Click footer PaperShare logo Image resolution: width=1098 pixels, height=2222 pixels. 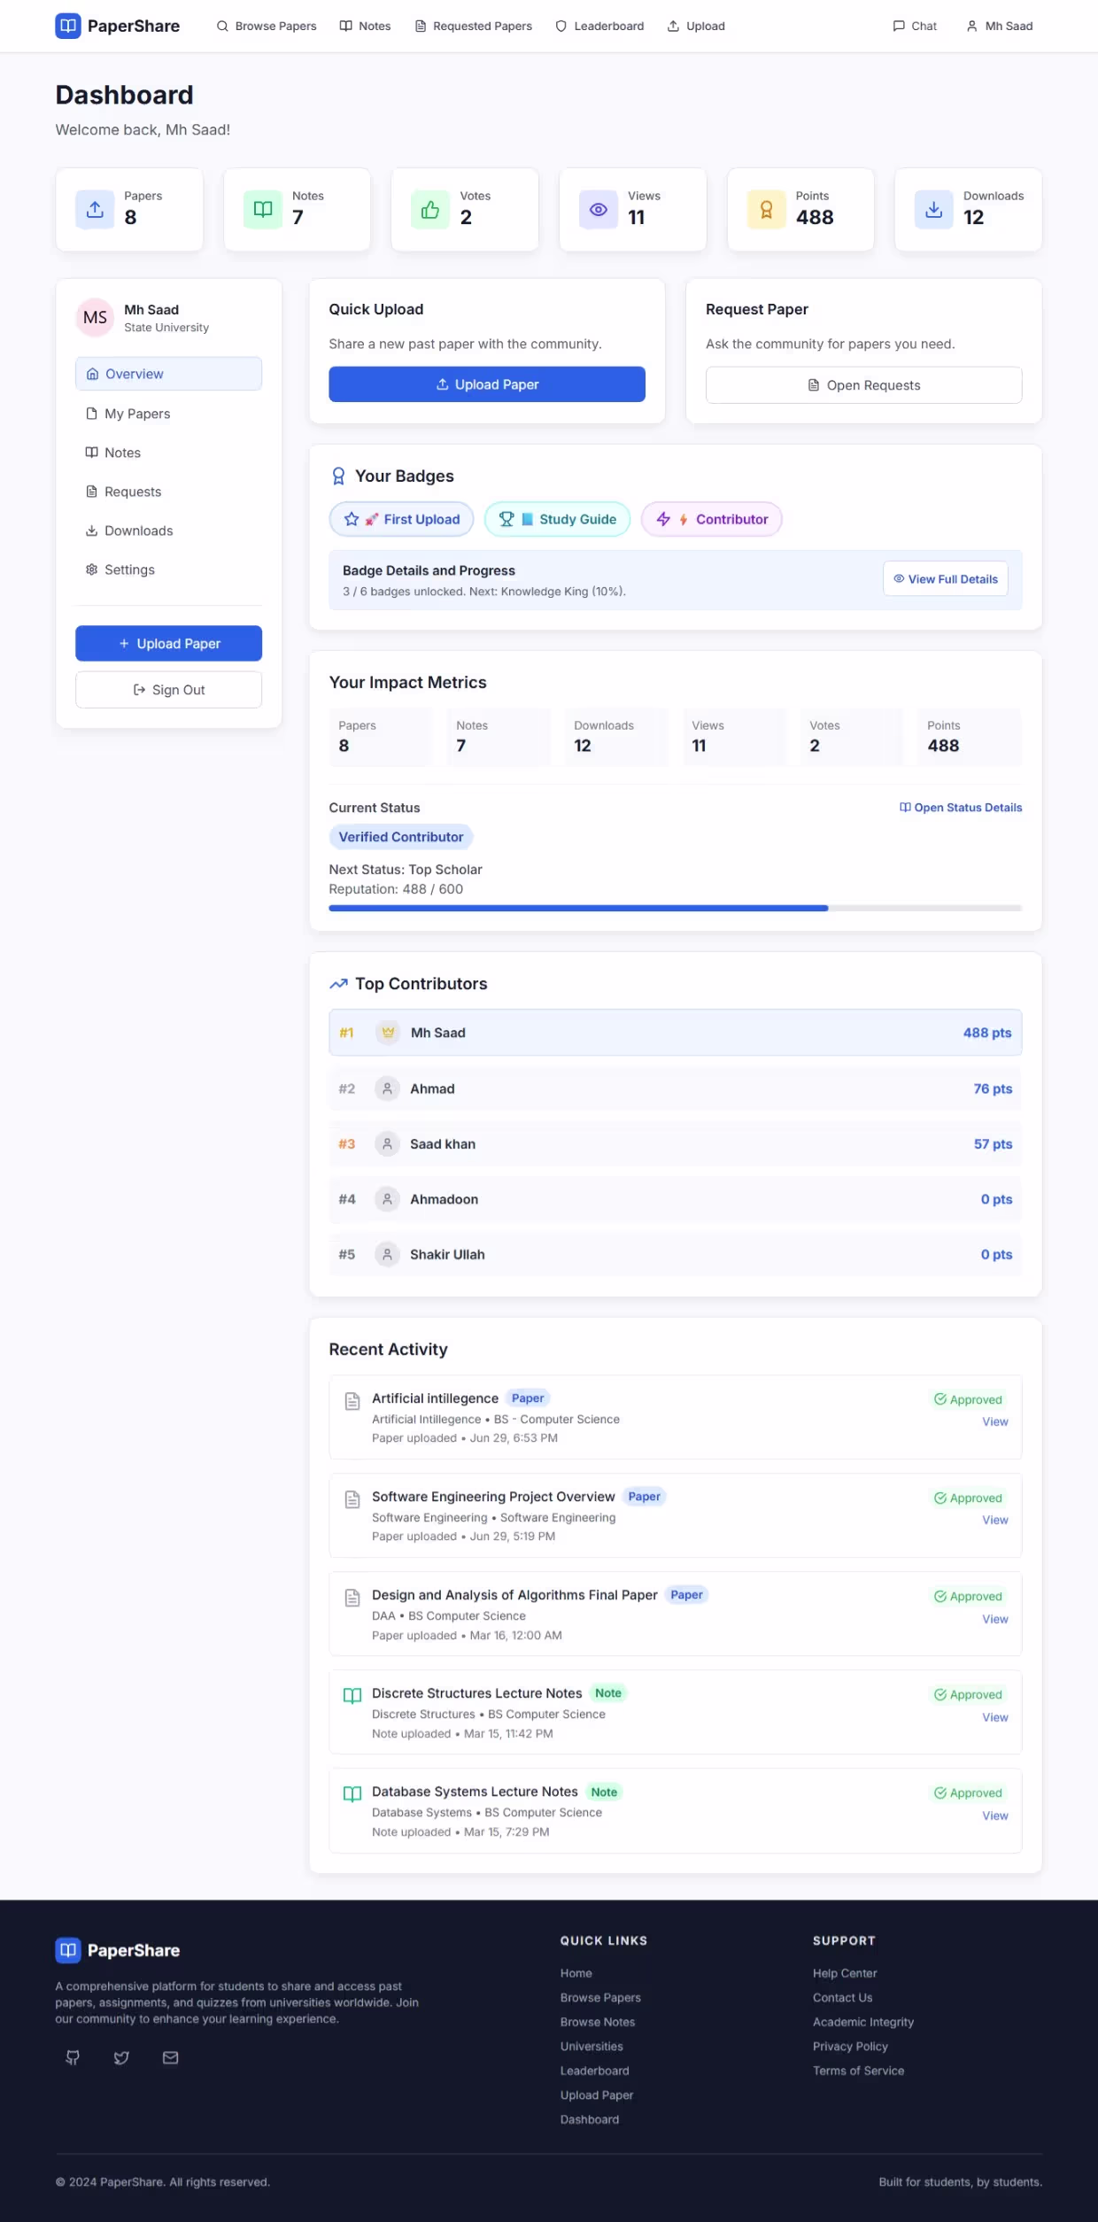pos(117,1950)
